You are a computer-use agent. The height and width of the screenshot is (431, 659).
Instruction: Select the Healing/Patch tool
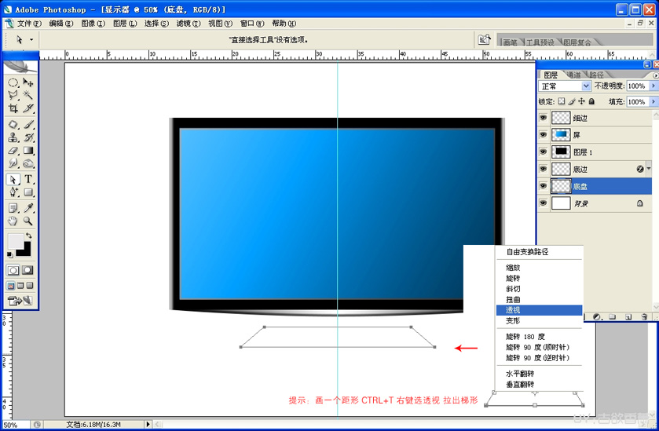click(x=13, y=125)
